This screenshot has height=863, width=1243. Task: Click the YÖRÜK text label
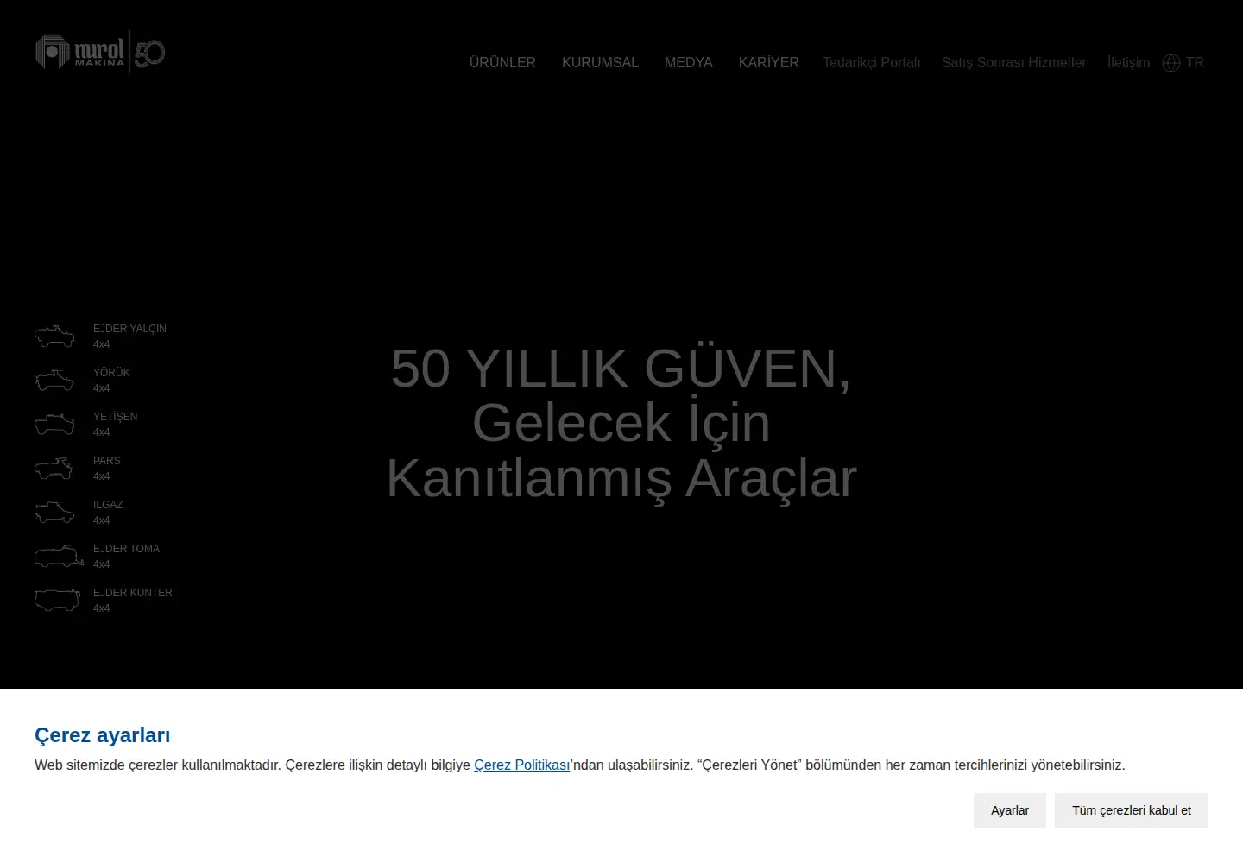pyautogui.click(x=111, y=373)
